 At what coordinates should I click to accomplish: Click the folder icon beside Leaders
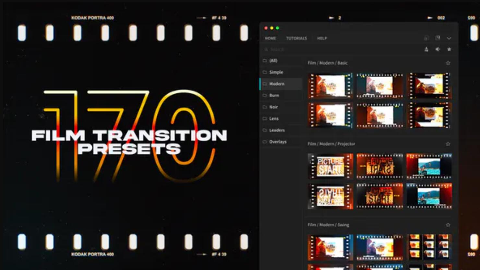(265, 130)
